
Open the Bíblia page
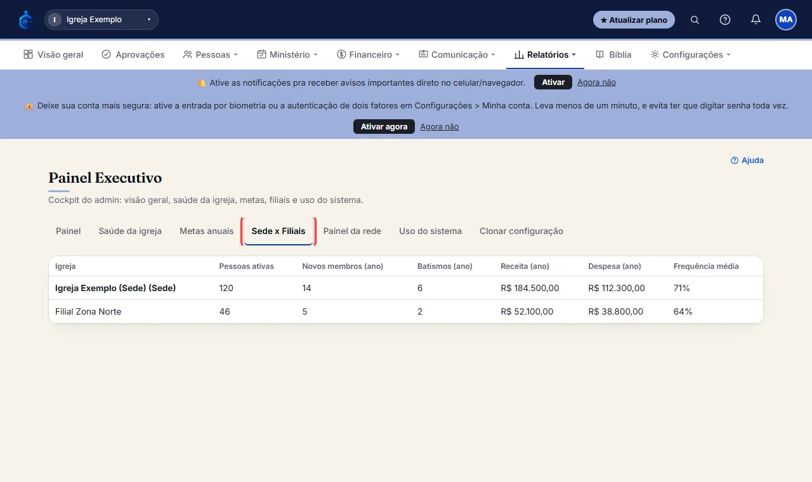pyautogui.click(x=613, y=55)
